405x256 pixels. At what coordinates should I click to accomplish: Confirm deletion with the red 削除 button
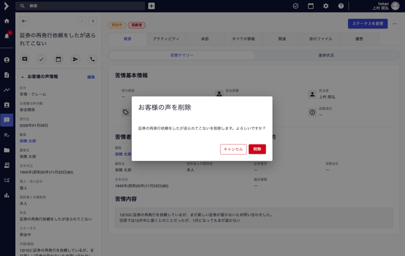click(257, 149)
